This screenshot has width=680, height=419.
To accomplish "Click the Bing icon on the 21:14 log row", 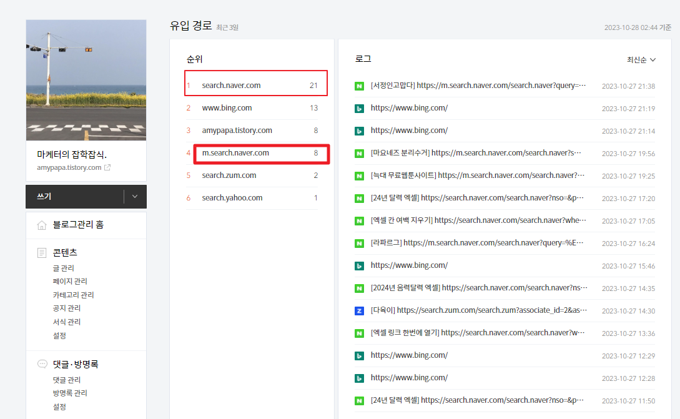I will tap(359, 131).
